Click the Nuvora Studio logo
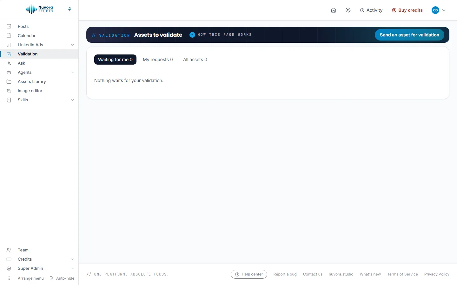The height and width of the screenshot is (285, 457). coord(39,9)
